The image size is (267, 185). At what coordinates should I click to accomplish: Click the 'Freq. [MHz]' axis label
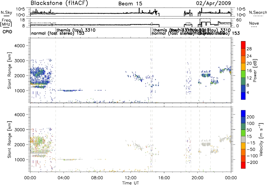(6, 23)
